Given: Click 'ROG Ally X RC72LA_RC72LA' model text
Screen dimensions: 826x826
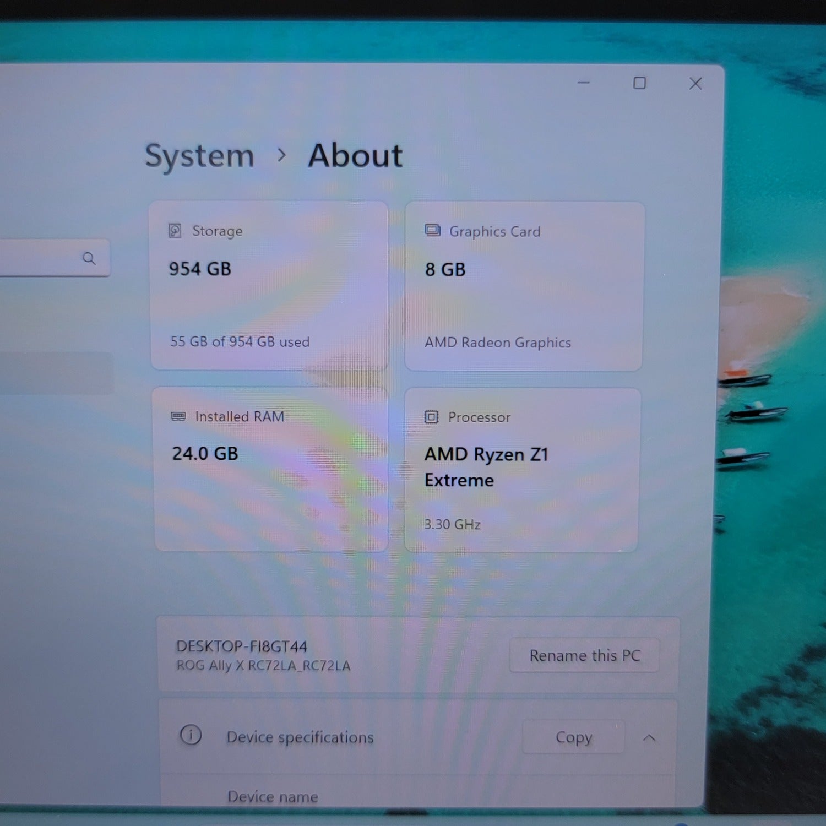Looking at the screenshot, I should point(263,665).
